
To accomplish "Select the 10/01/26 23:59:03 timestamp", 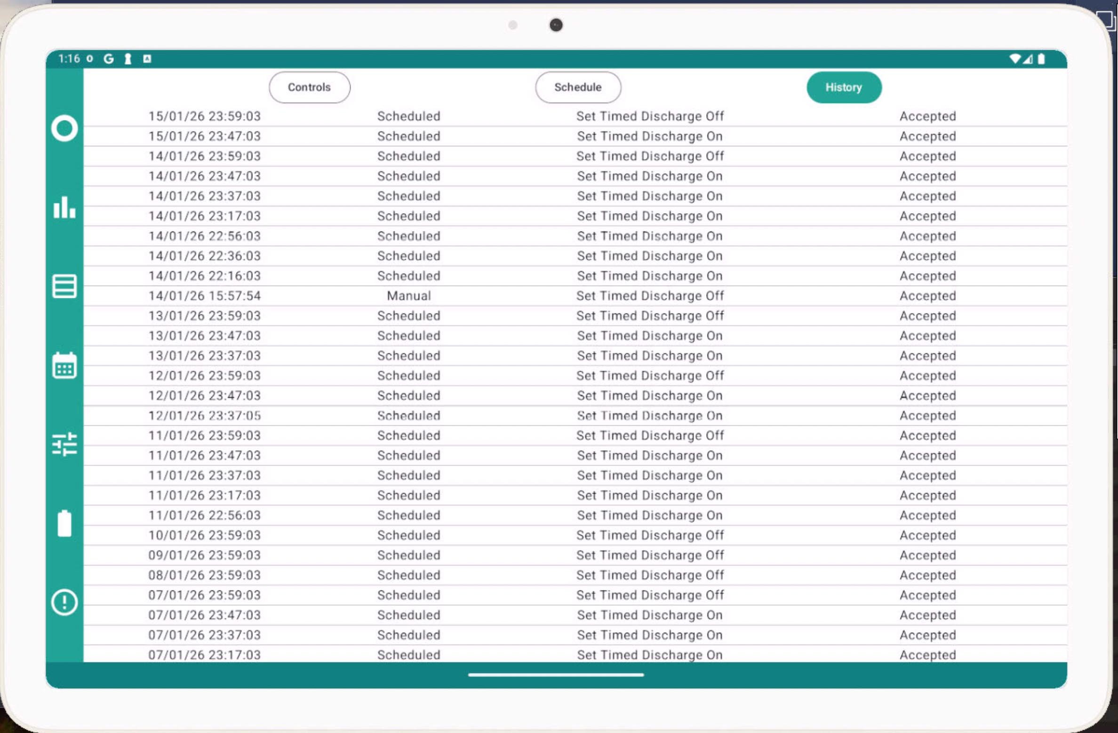I will pyautogui.click(x=205, y=535).
